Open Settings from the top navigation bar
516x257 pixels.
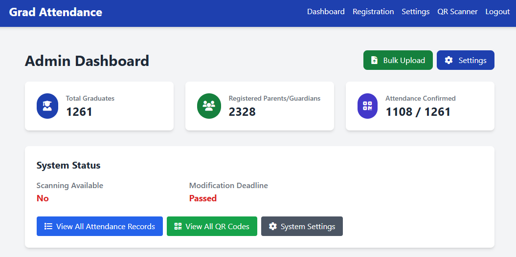[x=415, y=12]
